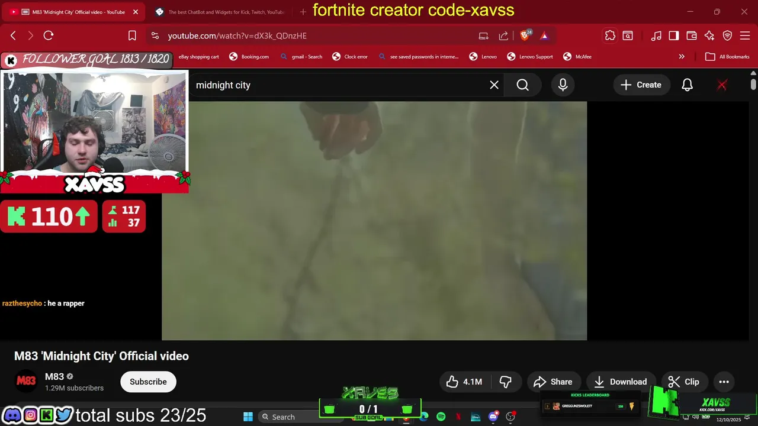Image resolution: width=758 pixels, height=426 pixels.
Task: Open the Brave Wallet icon
Action: [692, 35]
